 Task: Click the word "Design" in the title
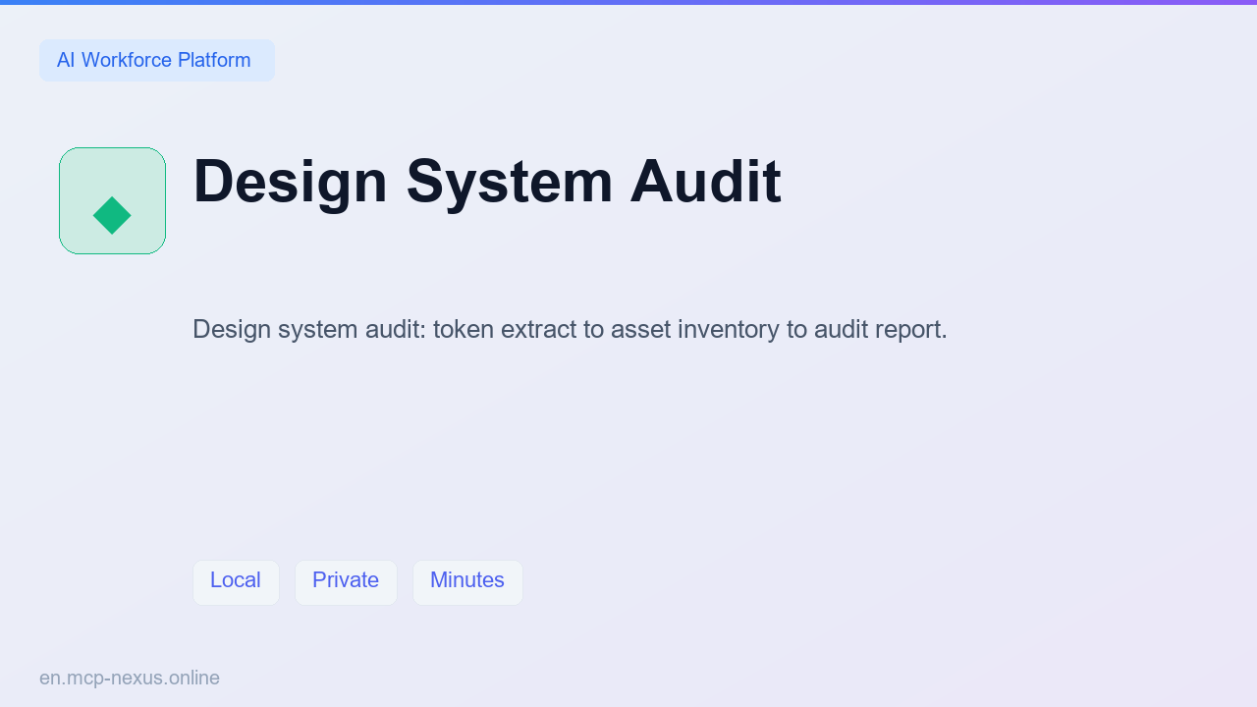coord(291,182)
